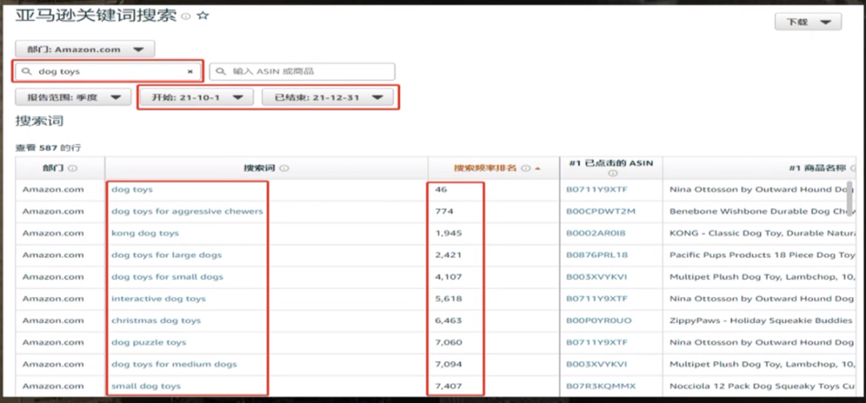Open 'dog toys for medium dogs' link
The width and height of the screenshot is (866, 403).
174,365
